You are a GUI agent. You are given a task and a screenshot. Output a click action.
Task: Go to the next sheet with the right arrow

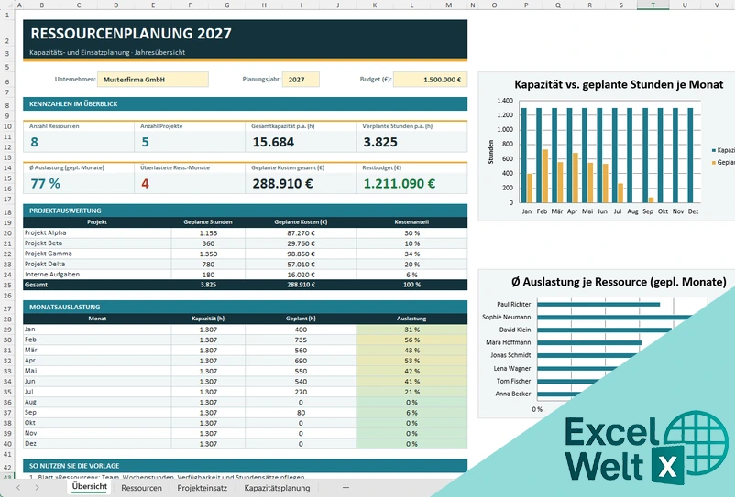[37, 488]
